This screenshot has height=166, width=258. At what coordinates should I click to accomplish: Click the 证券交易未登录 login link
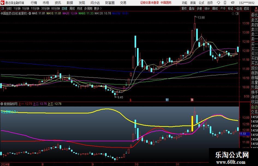pos(150,3)
